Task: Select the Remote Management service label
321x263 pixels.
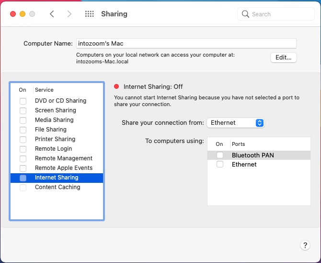Action: (x=64, y=158)
